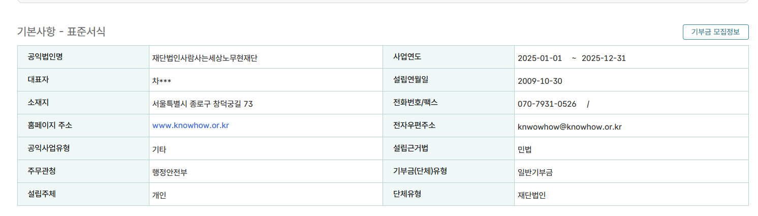Image resolution: width=758 pixels, height=216 pixels.
Task: Click the 기타 value in 공익사업유형 row
Action: pyautogui.click(x=159, y=149)
